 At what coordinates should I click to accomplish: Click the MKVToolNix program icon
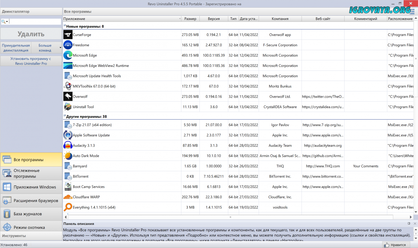(x=68, y=86)
